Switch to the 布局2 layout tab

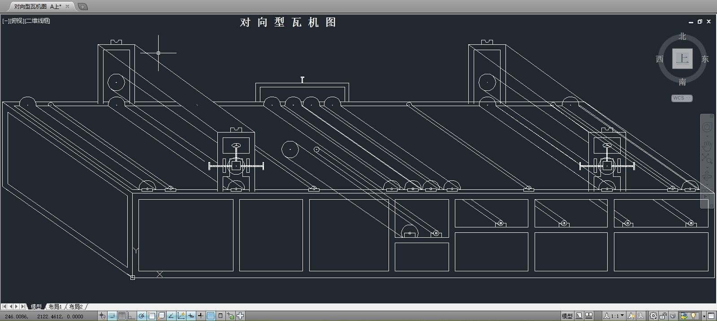click(76, 307)
